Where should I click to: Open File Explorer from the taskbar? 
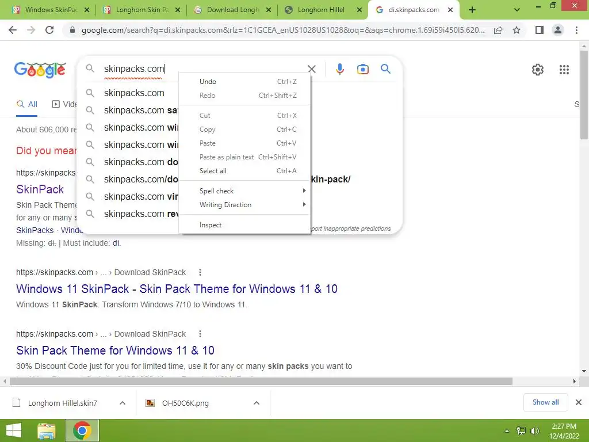coord(47,430)
